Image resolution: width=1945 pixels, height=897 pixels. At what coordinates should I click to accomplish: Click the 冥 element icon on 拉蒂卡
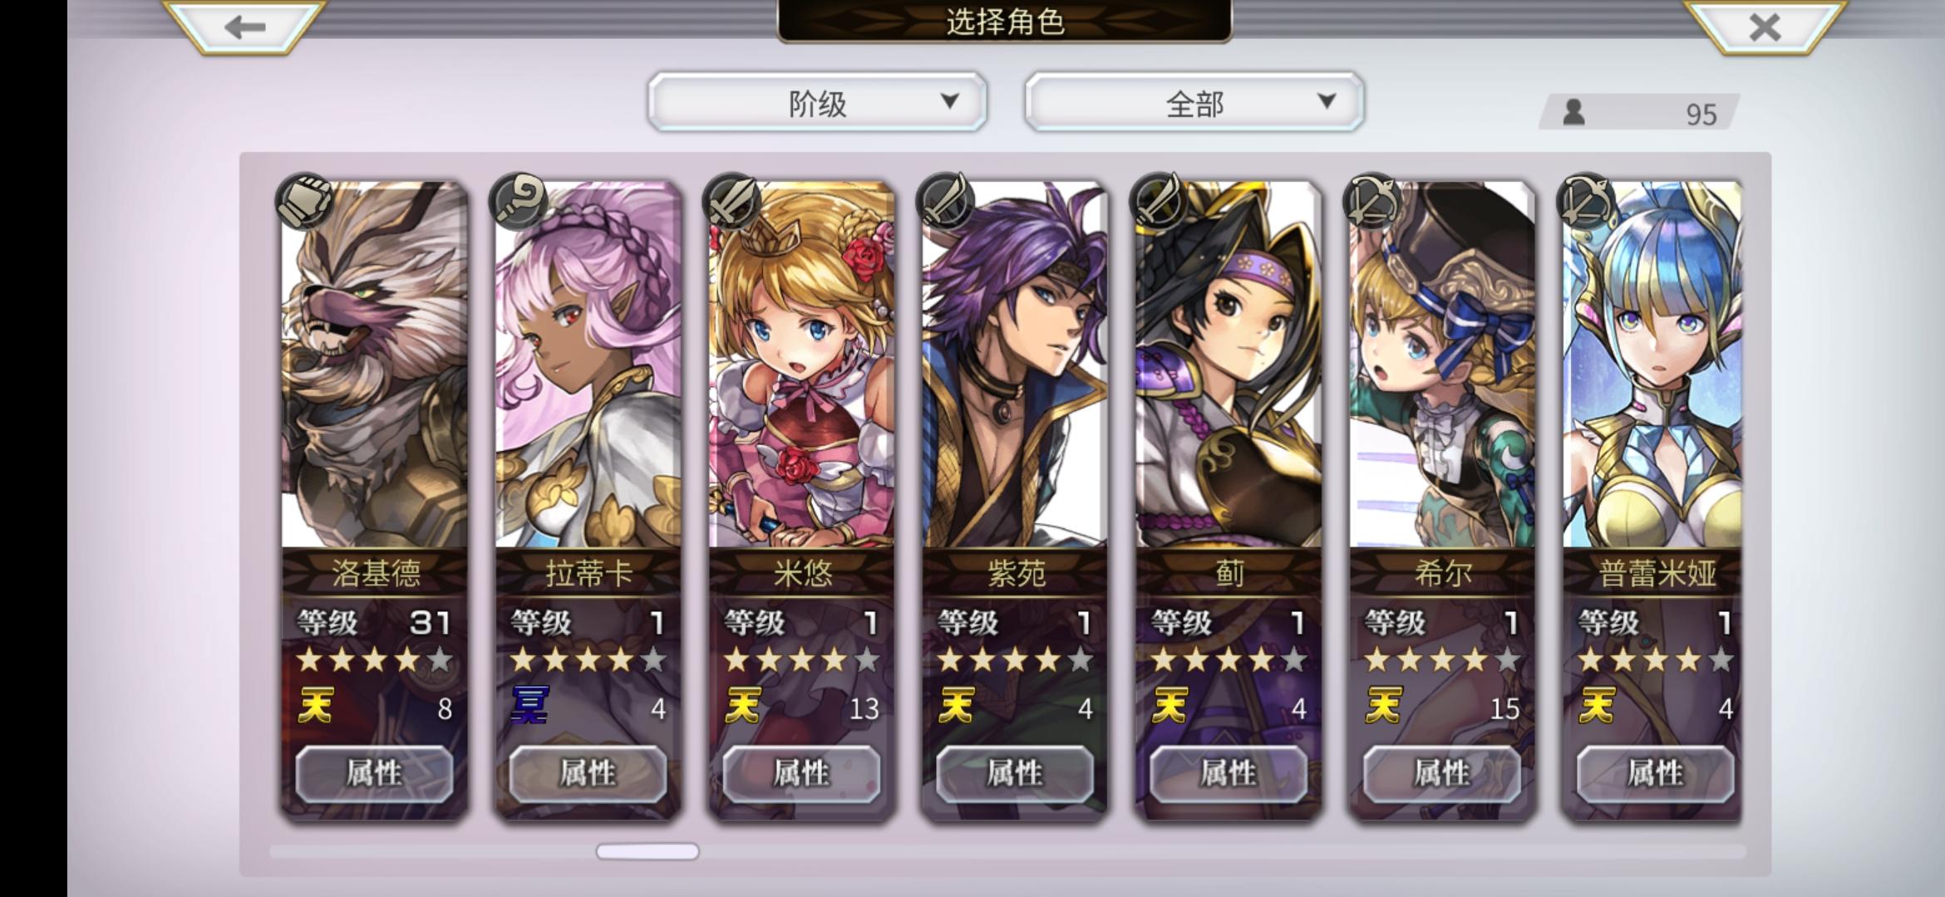click(529, 706)
